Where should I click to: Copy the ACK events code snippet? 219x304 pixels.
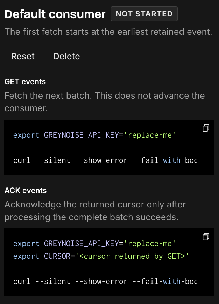[206, 237]
